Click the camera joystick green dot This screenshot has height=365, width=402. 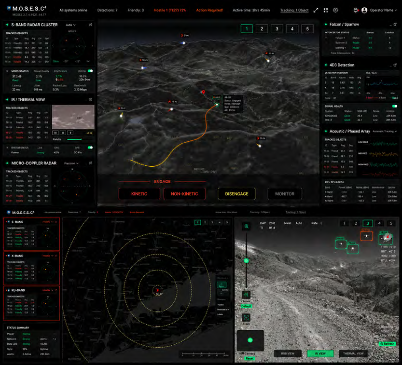250,340
